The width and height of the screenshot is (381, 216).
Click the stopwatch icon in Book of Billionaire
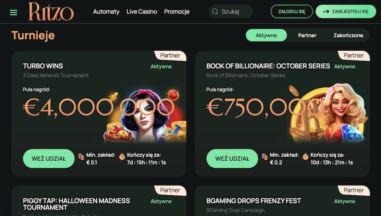pyautogui.click(x=306, y=157)
